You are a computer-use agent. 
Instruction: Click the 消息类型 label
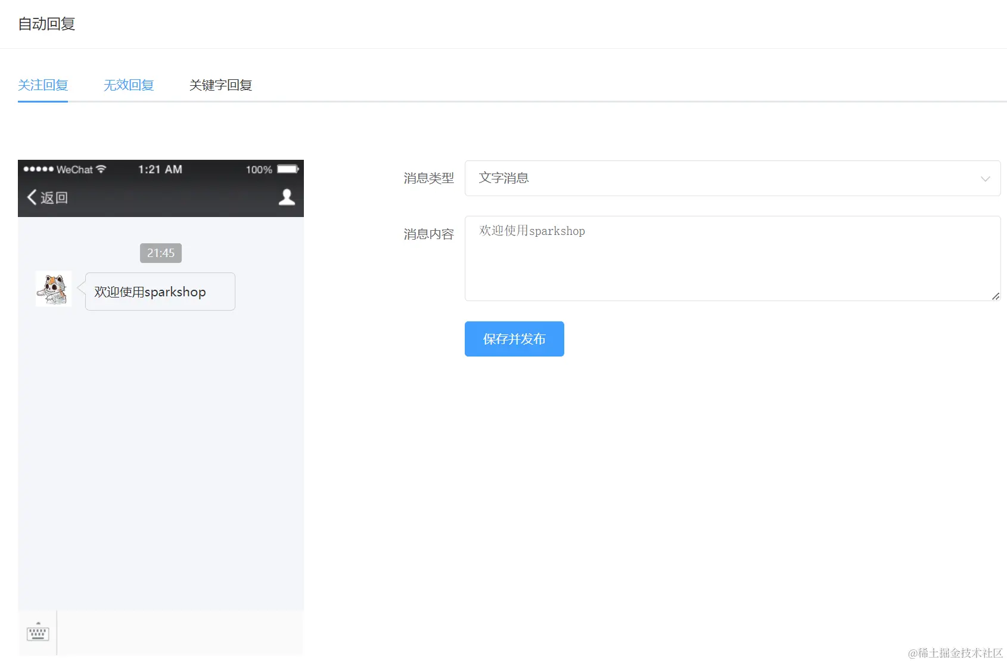click(428, 178)
